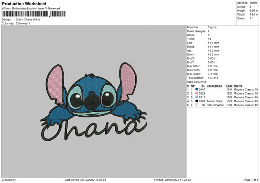Click the Trims value 14
The image size is (260, 183).
209,39
